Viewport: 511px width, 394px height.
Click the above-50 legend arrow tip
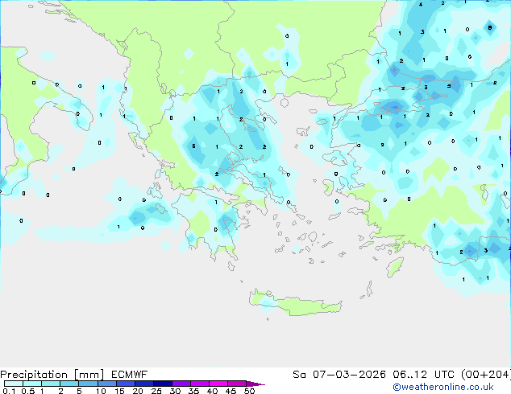click(x=255, y=384)
